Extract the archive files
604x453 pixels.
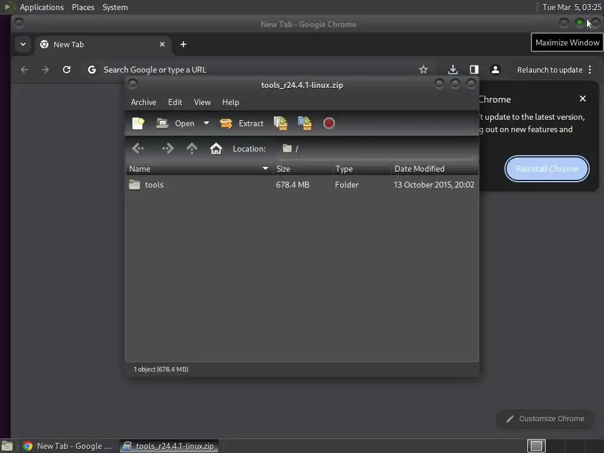pyautogui.click(x=241, y=123)
